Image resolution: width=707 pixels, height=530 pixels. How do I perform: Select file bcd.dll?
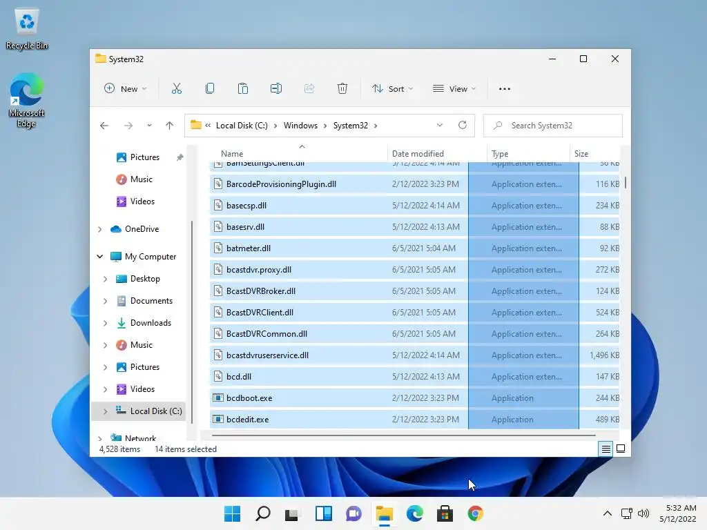coord(414,377)
